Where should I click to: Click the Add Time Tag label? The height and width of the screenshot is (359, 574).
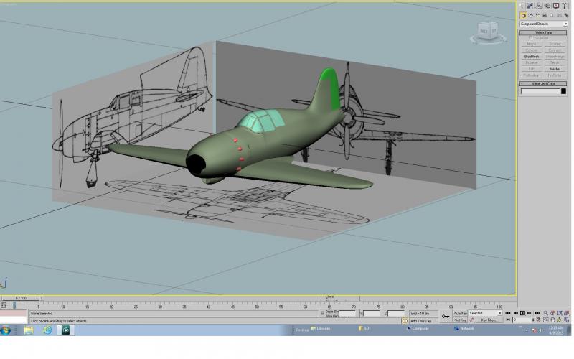[421, 321]
